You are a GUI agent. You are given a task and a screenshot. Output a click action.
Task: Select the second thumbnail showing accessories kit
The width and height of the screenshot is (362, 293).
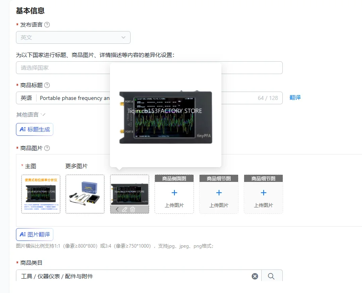click(x=85, y=194)
